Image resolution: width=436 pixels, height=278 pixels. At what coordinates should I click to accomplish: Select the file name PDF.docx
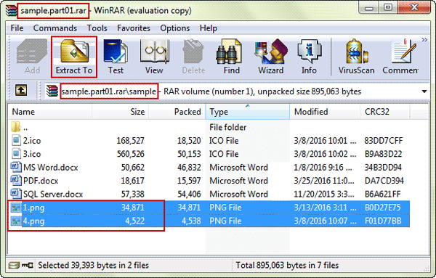(41, 181)
